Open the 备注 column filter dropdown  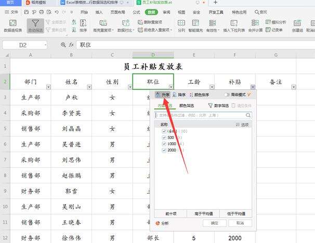294,87
